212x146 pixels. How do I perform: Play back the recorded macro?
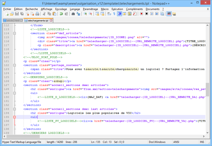[152, 14]
